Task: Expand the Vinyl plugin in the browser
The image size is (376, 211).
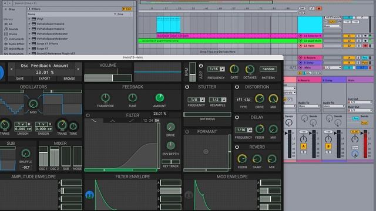Action: [29, 19]
